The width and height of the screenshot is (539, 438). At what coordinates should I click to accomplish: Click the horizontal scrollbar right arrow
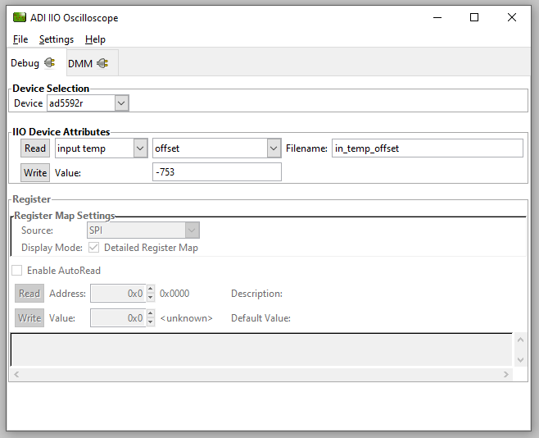point(508,374)
